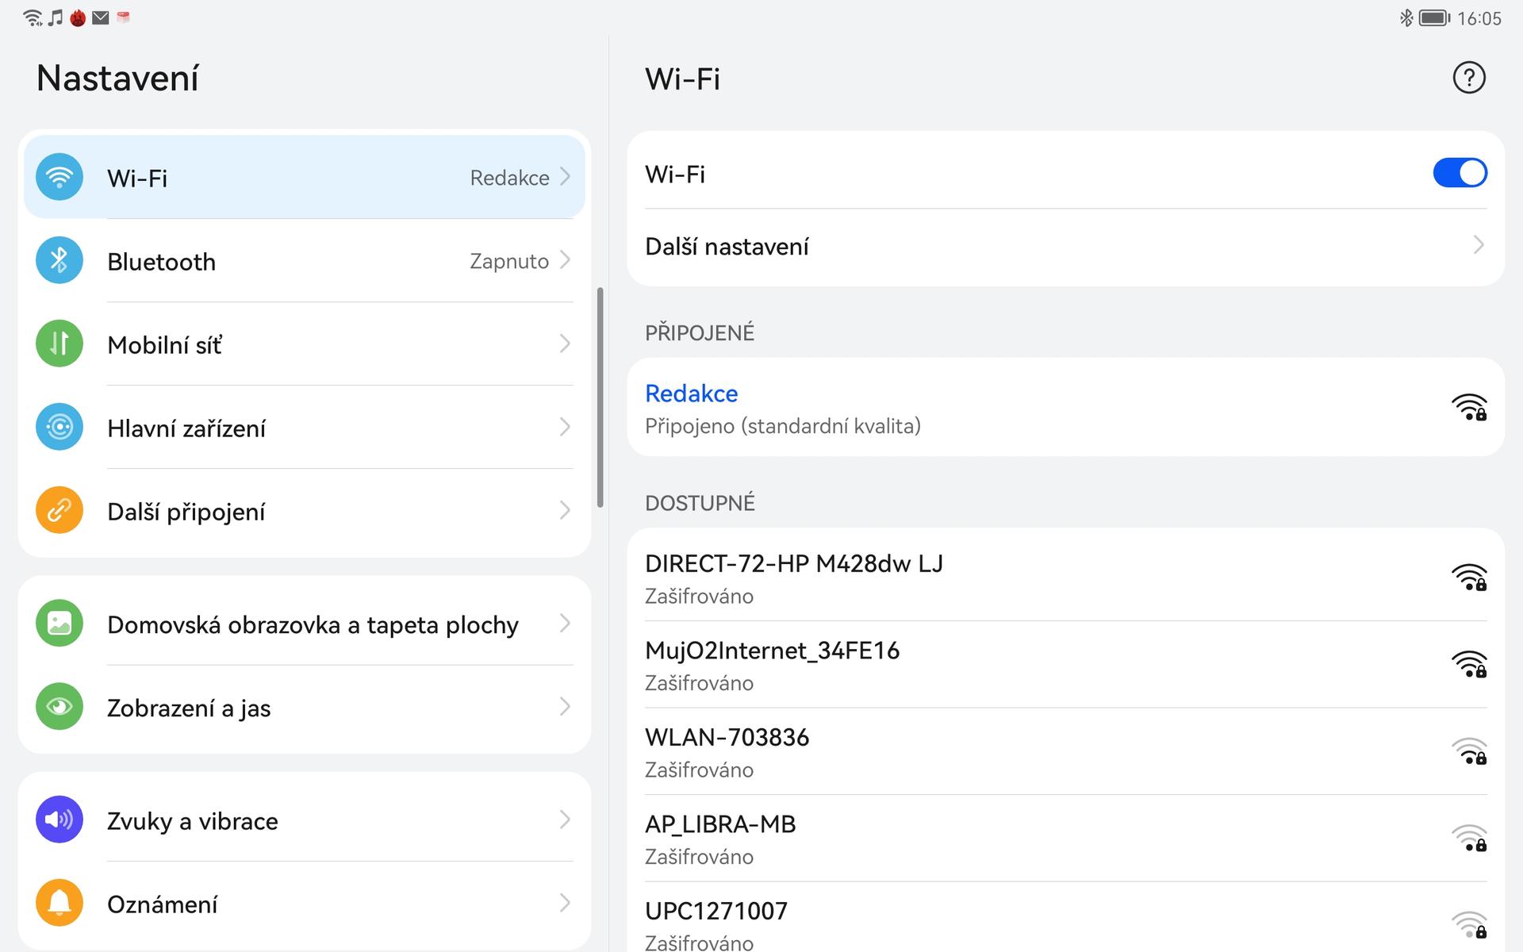The height and width of the screenshot is (952, 1523).
Task: Select Mobilní síť in settings list
Action: [x=305, y=344]
